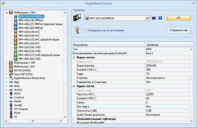Click the mobile phones profile picture icon

77,17
